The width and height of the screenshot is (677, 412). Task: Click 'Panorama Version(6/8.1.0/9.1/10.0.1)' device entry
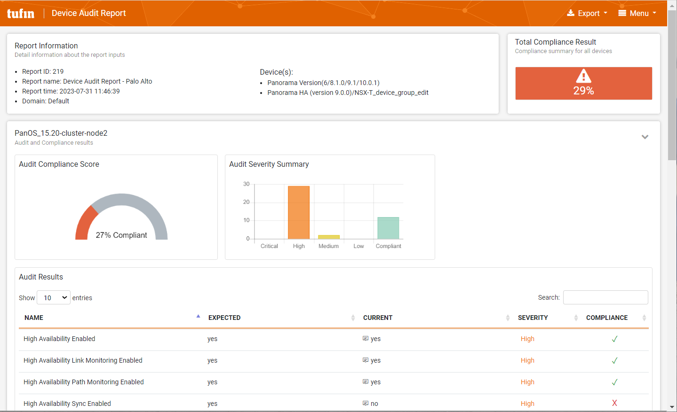(x=324, y=83)
